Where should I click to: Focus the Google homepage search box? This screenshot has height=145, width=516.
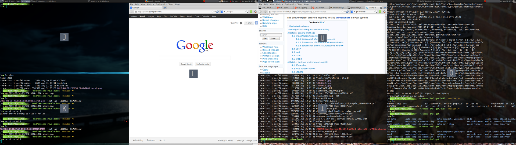tap(195, 58)
